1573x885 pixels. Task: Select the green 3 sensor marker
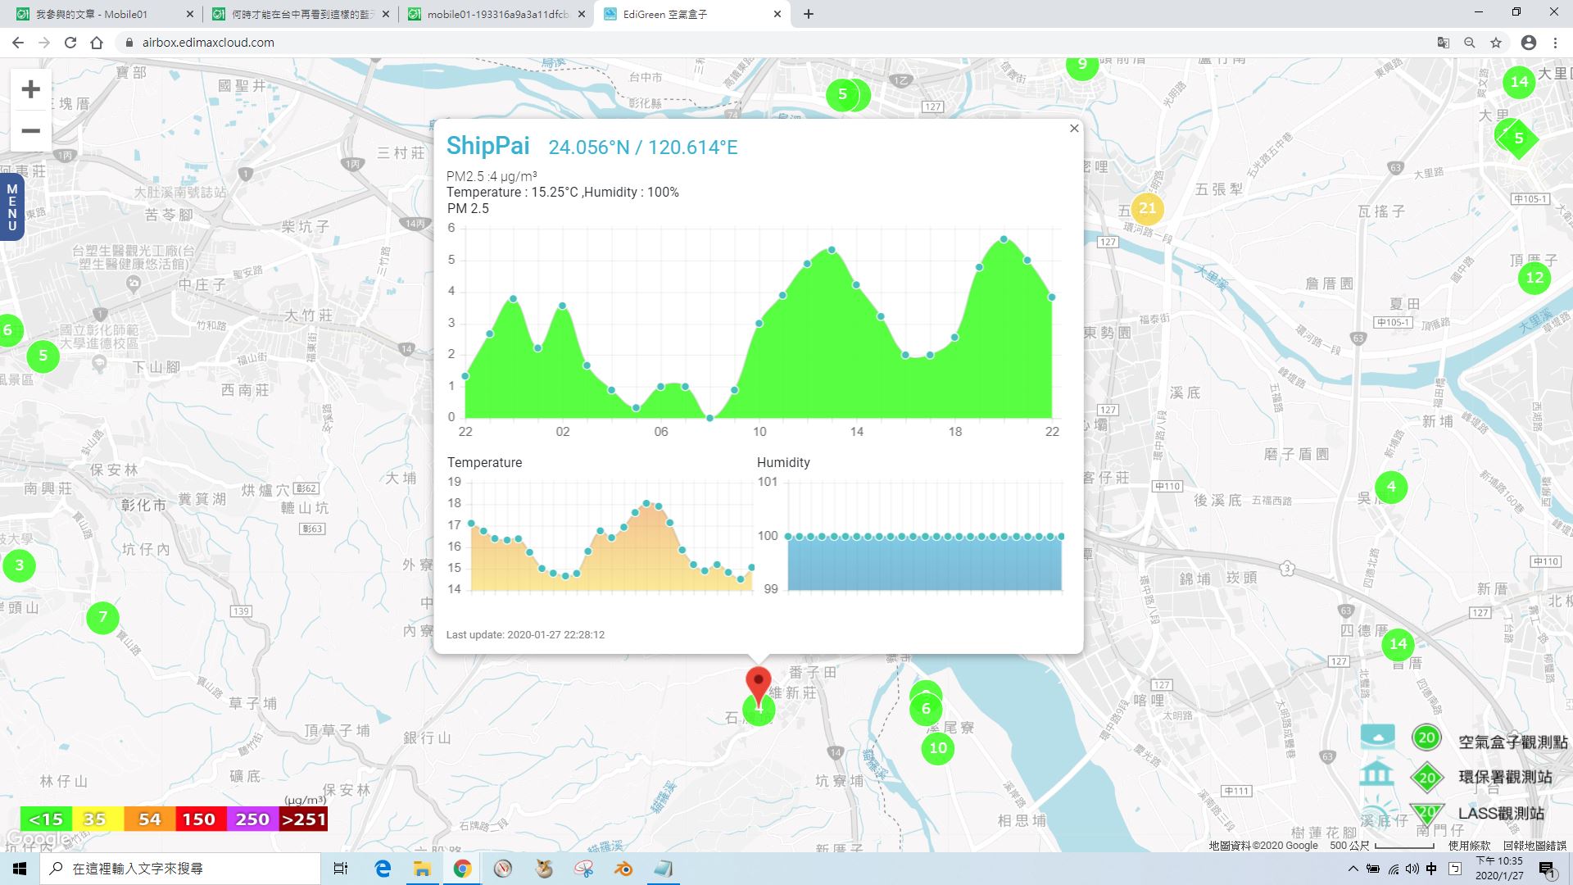click(20, 565)
